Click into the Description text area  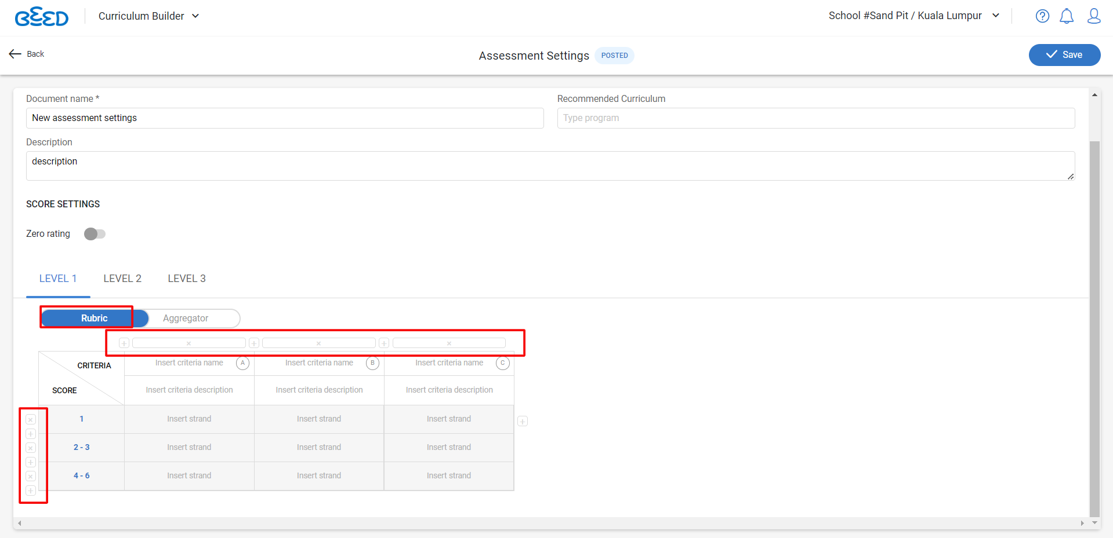coord(550,166)
